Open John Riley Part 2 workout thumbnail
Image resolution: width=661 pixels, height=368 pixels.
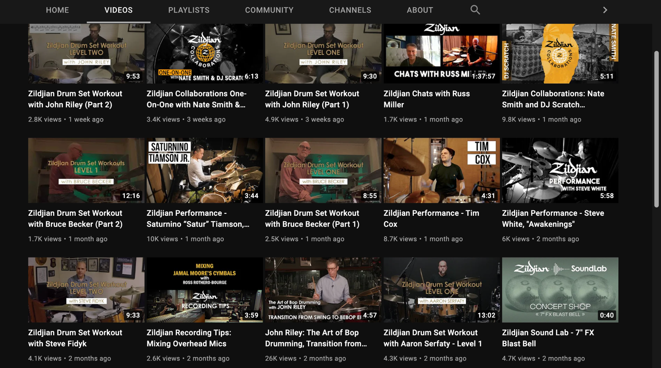tap(86, 54)
